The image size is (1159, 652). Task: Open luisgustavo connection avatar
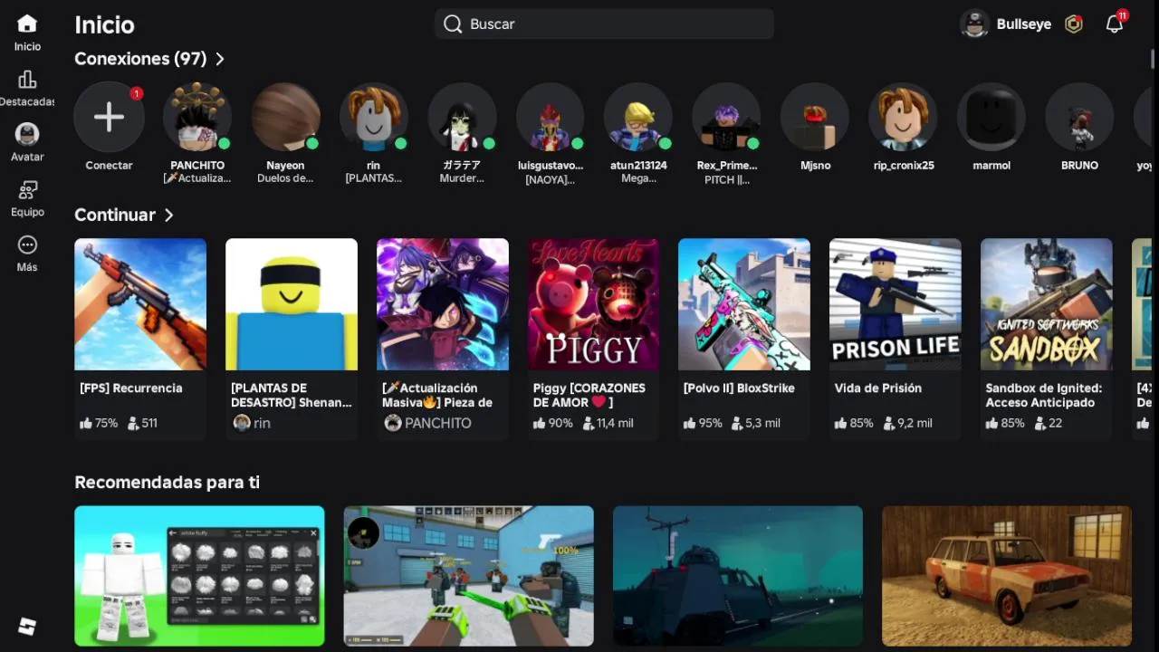coord(551,117)
